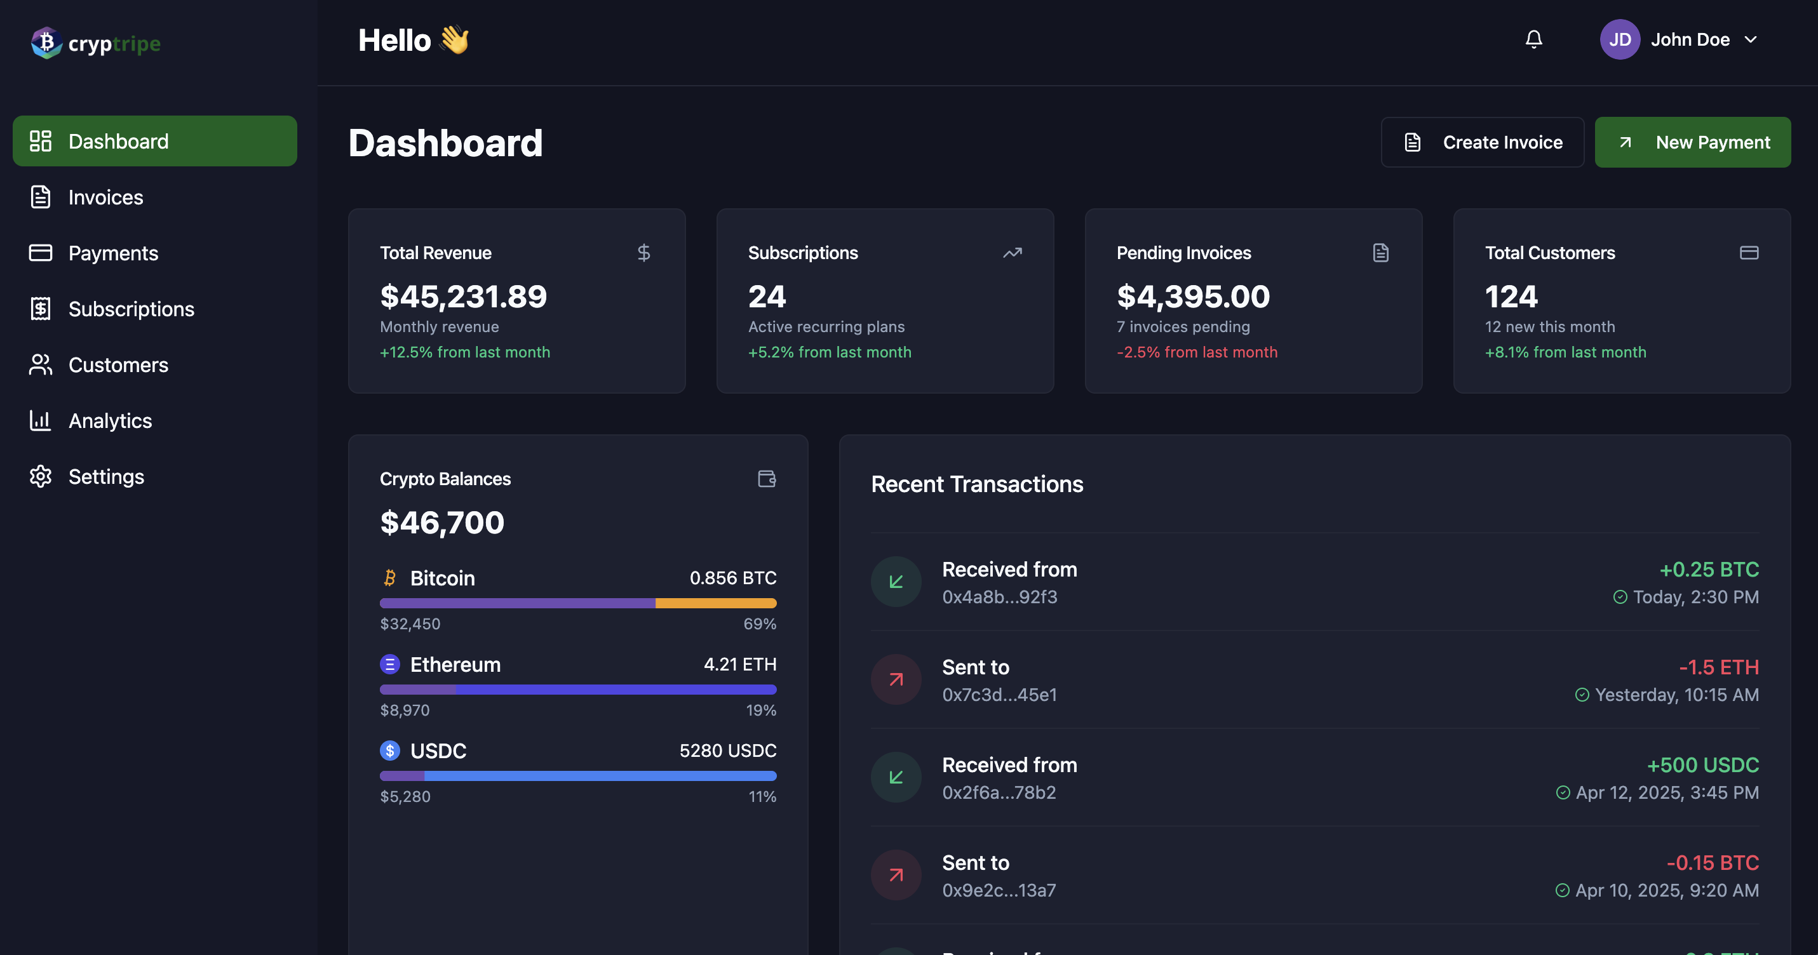1818x955 pixels.
Task: Click the Customers people icon in sidebar
Action: [40, 364]
